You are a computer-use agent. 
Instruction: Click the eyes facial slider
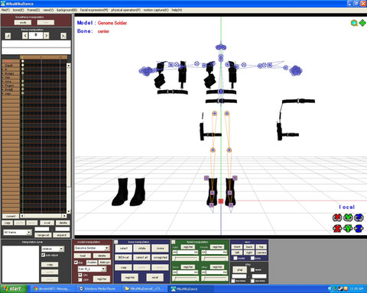tap(186, 259)
